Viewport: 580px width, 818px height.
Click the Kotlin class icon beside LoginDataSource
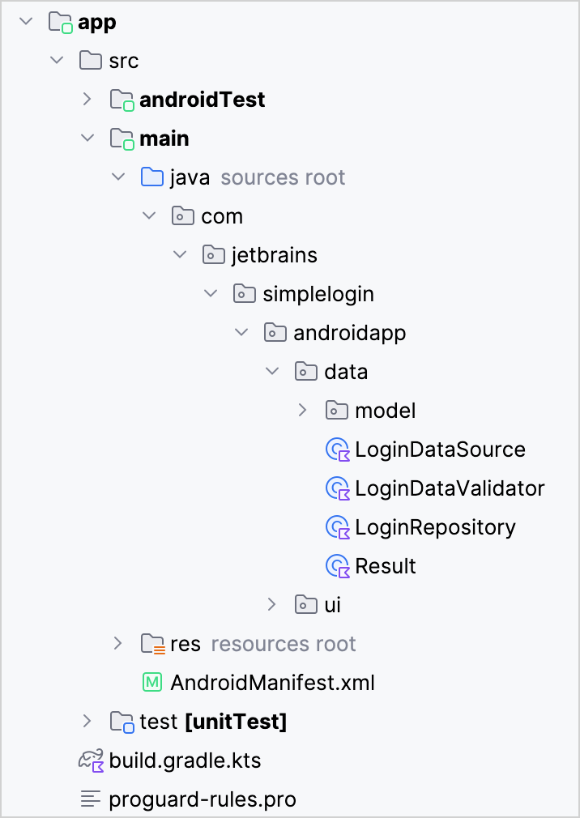pos(338,449)
